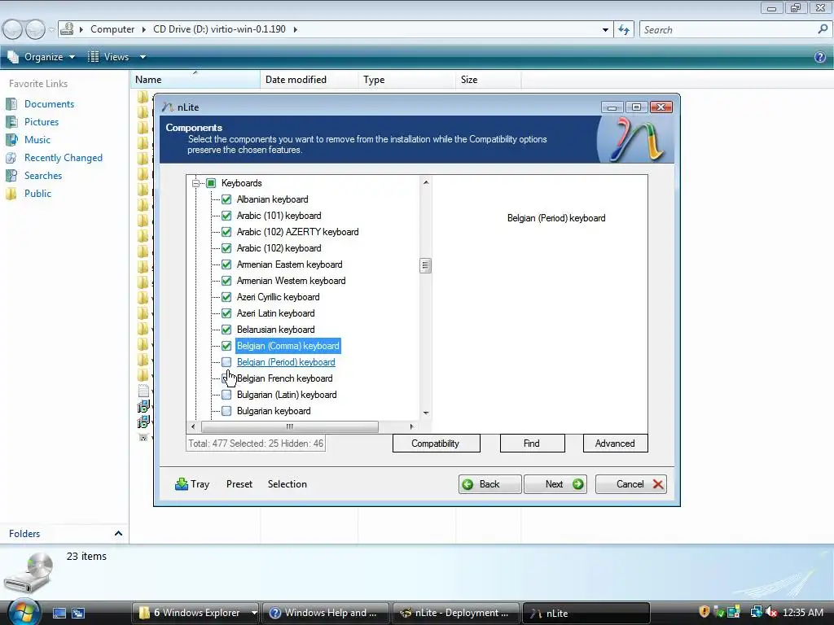Sort by Name column header
Screen dimensions: 834x625
pyautogui.click(x=195, y=80)
